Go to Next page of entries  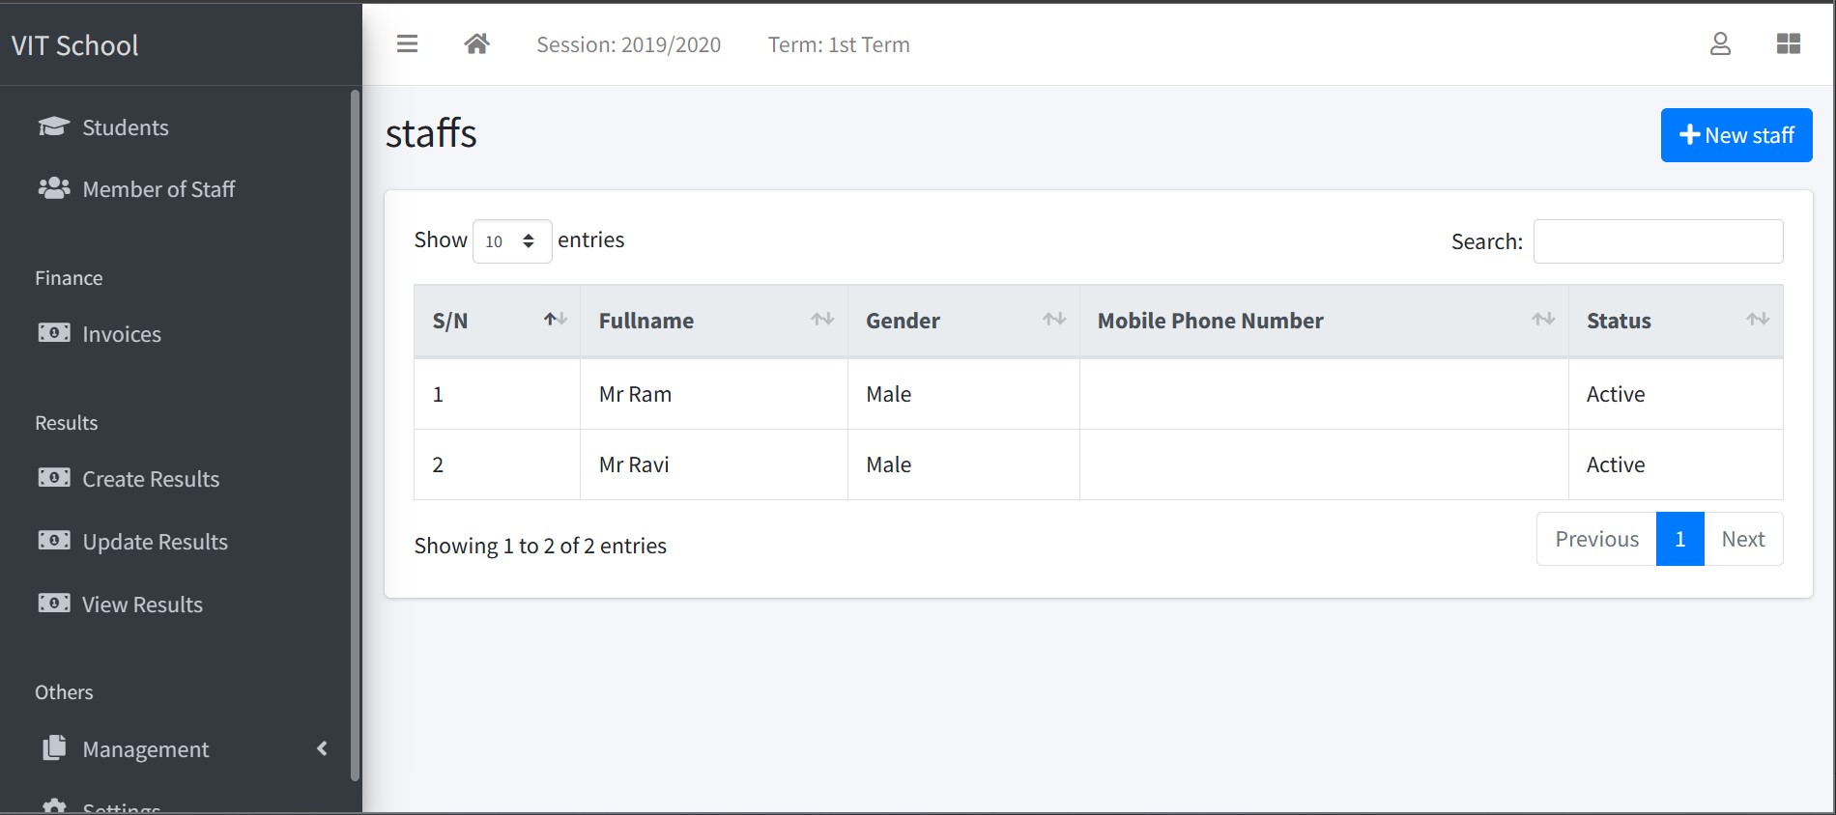tap(1743, 539)
